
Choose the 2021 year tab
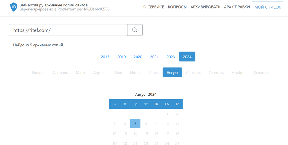[154, 57]
